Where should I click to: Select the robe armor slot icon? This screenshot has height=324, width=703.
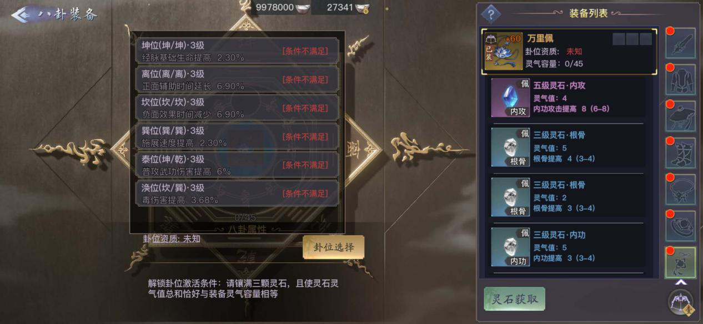[x=681, y=80]
